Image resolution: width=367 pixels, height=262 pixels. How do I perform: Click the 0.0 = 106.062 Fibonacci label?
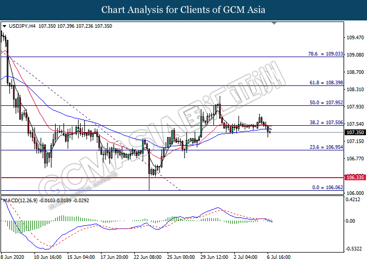point(327,188)
